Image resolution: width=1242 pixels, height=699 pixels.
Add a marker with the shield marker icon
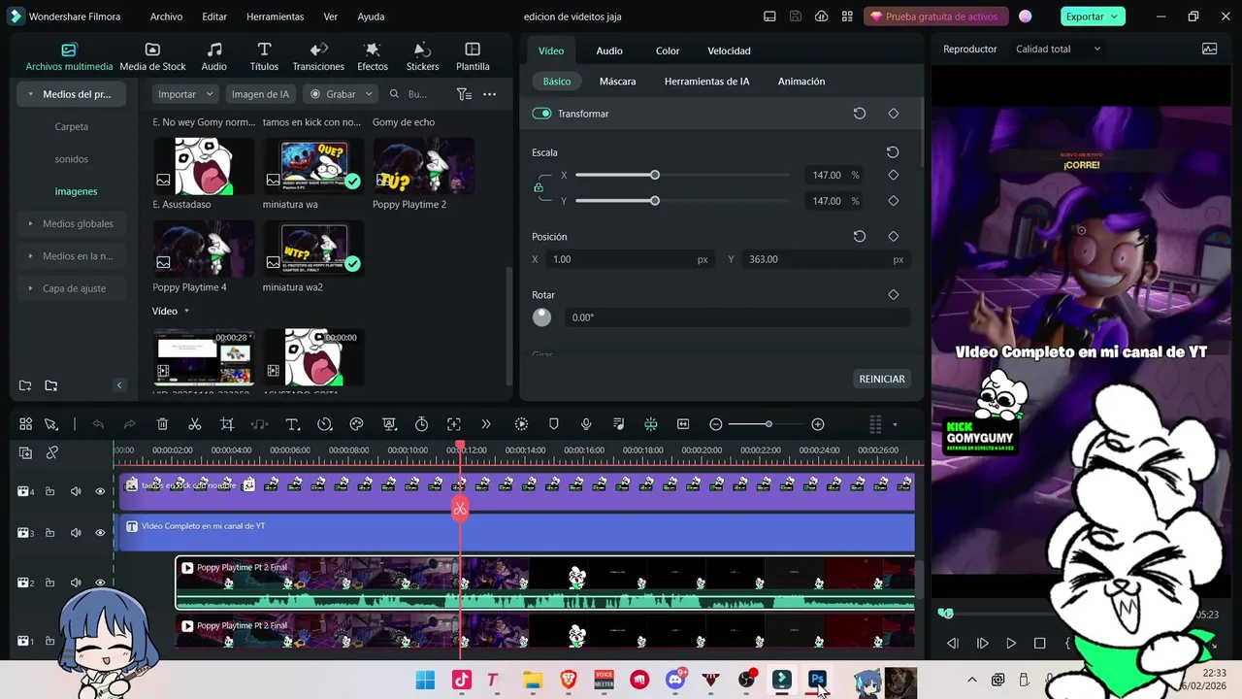(554, 424)
